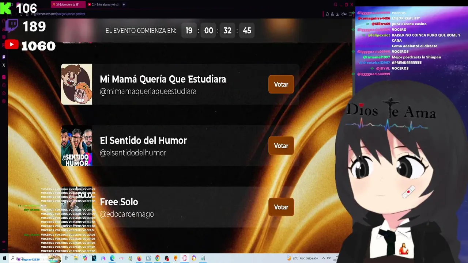
Task: Open the Windows Start menu
Action: pos(4,258)
